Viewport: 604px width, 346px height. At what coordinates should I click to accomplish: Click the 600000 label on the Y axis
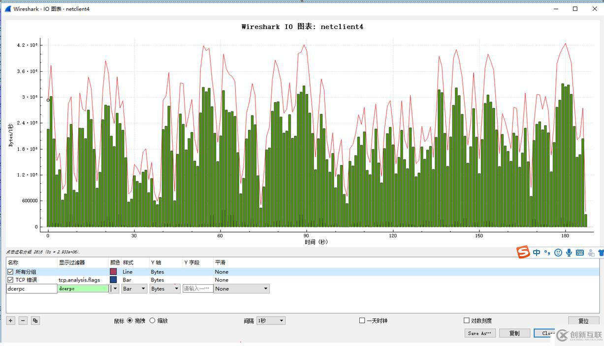pos(29,201)
